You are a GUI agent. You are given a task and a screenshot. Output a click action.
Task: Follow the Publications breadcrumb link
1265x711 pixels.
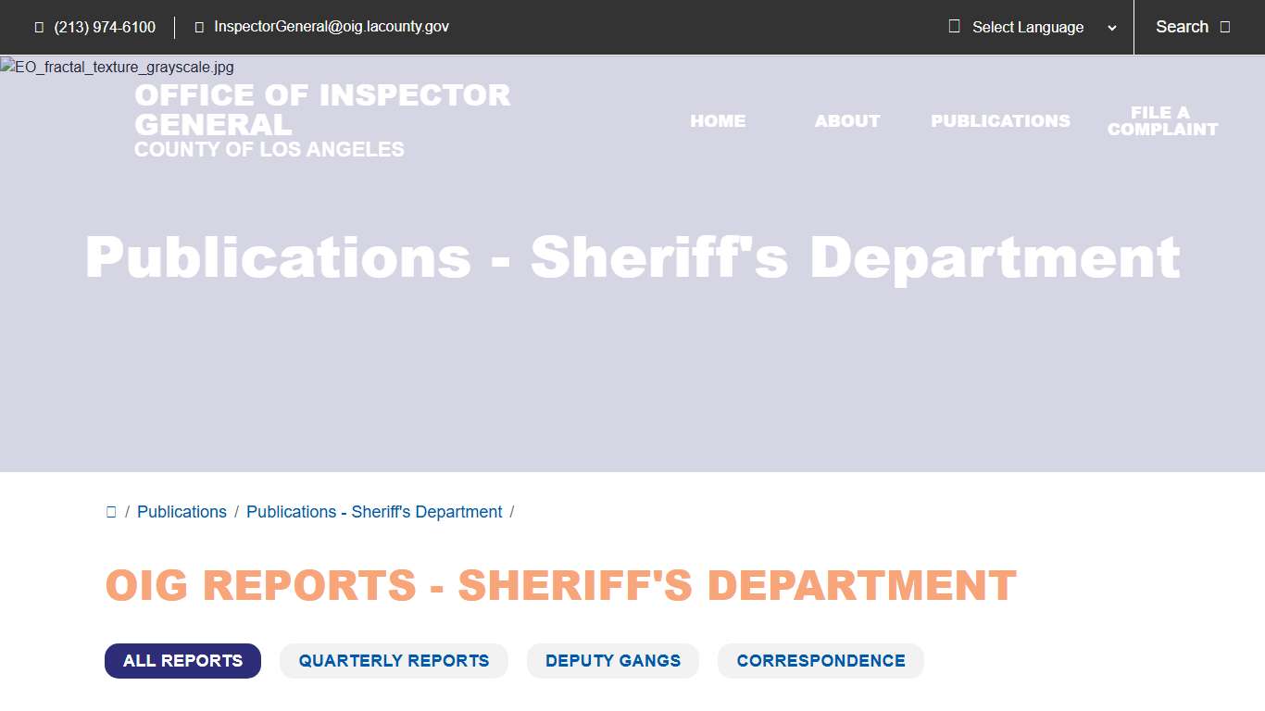click(x=182, y=511)
